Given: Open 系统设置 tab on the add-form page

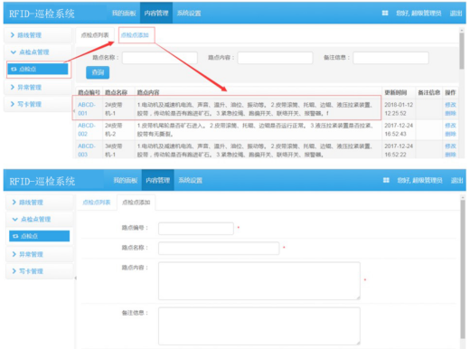Looking at the screenshot, I should 190,180.
